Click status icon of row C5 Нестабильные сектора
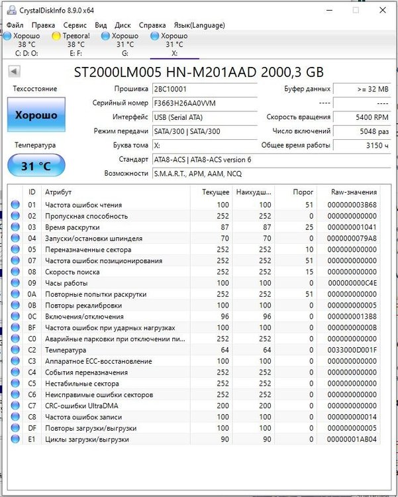Screen dimensions: 398x497 15,383
